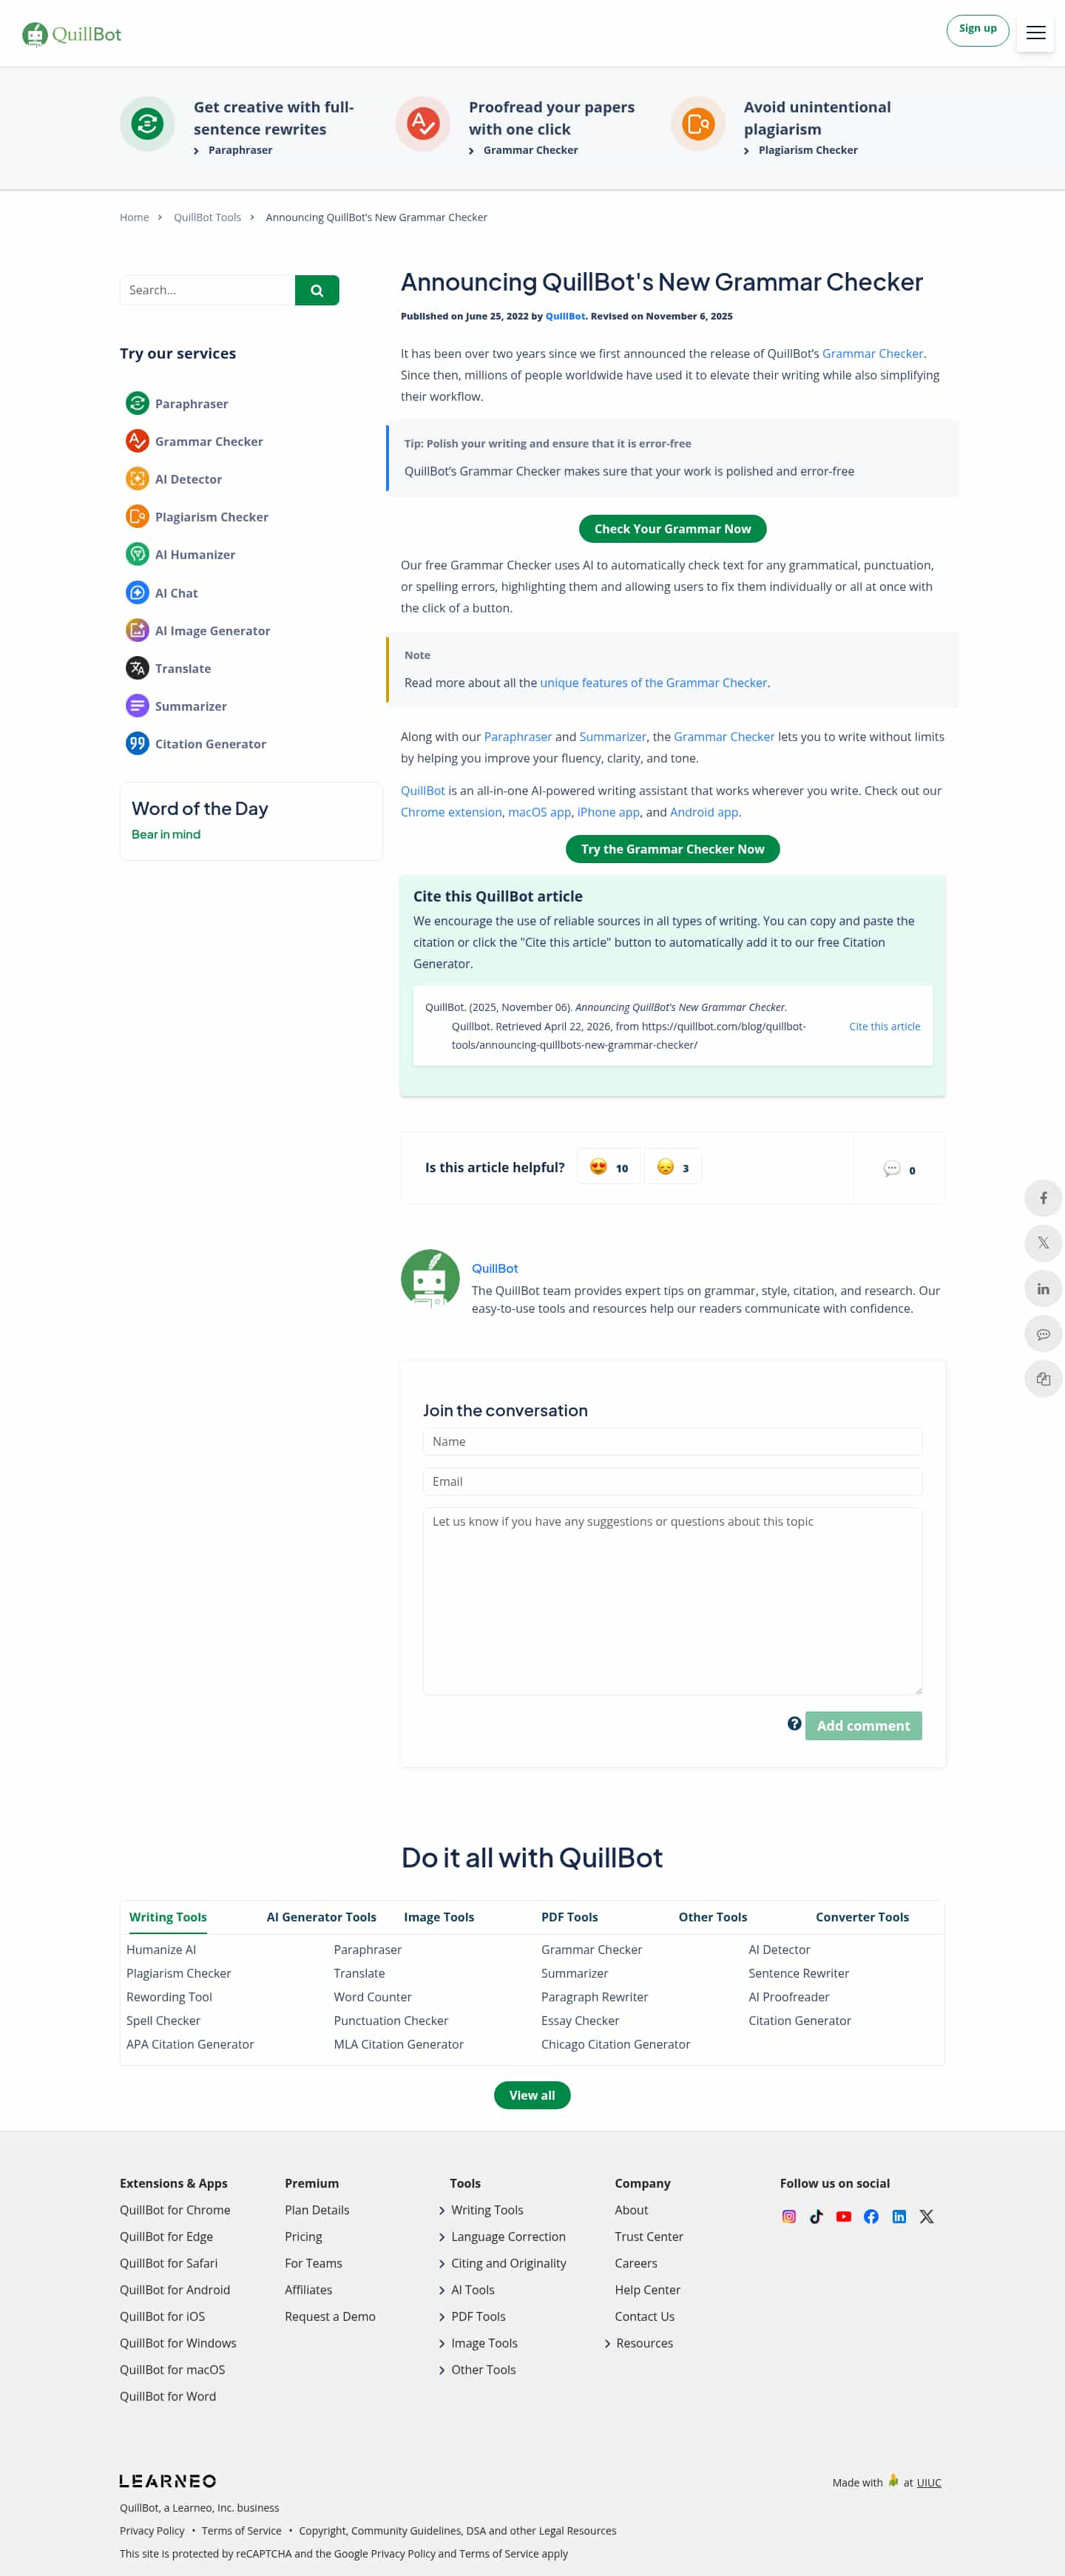Select the Converter Tools tab
This screenshot has height=2576, width=1065.
(x=861, y=1916)
